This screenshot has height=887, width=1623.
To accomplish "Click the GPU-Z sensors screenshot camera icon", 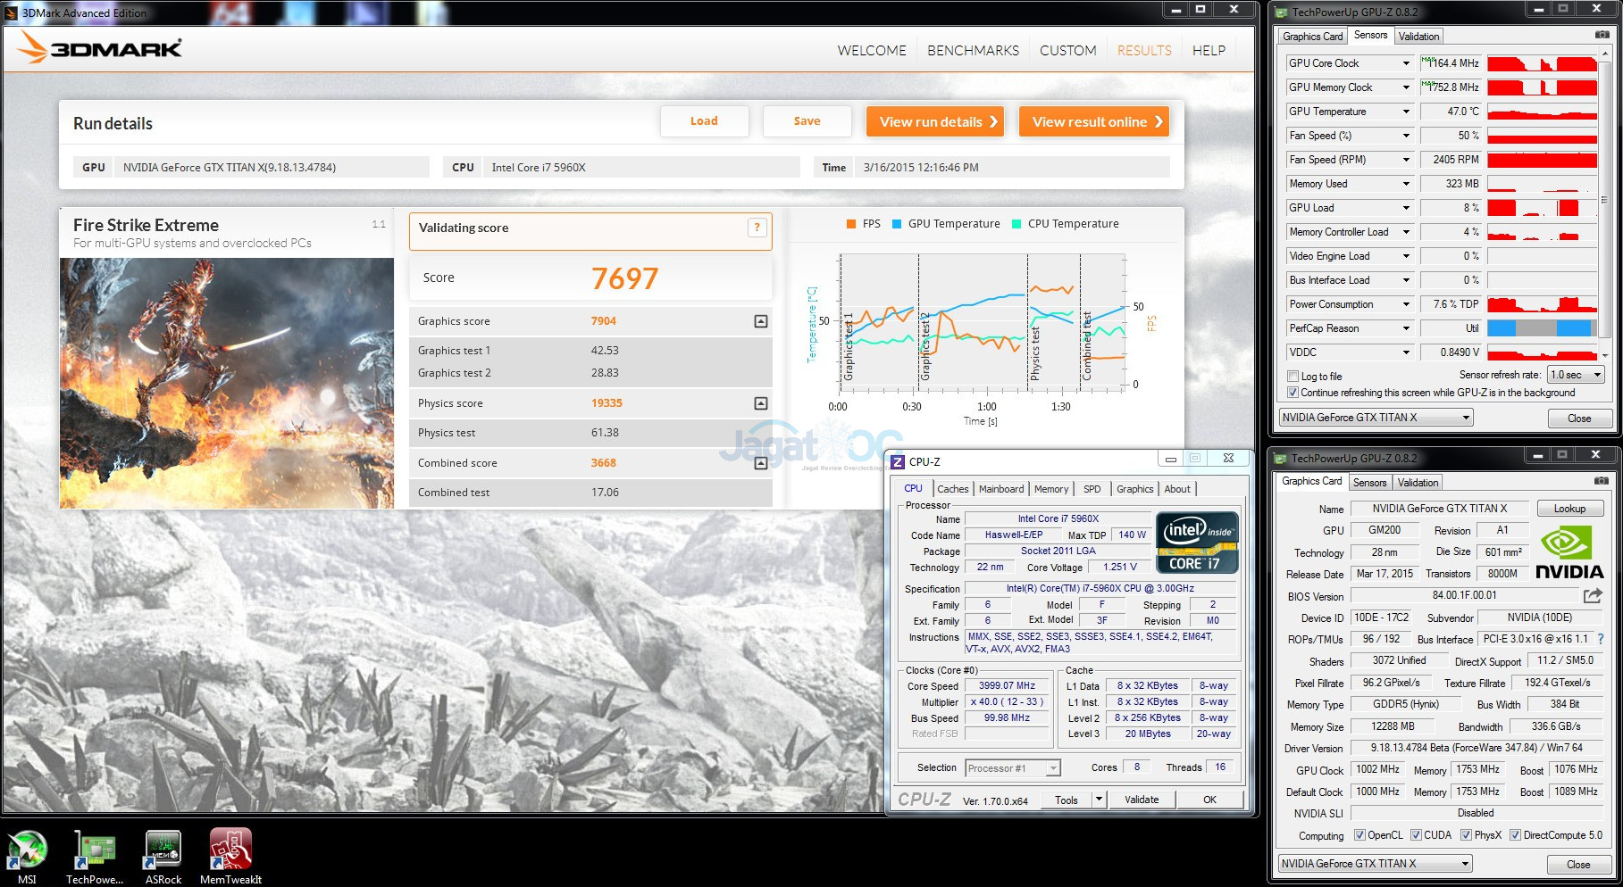I will point(1602,35).
